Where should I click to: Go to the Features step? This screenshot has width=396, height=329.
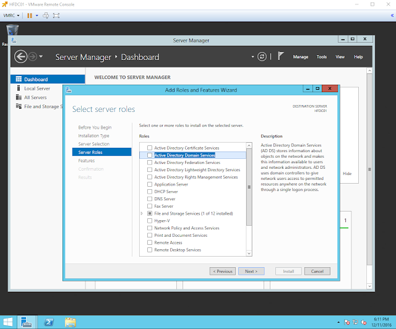point(87,161)
